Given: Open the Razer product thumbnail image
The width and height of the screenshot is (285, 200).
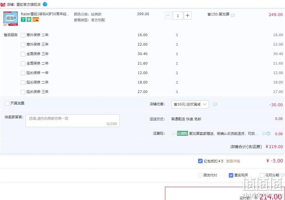Looking at the screenshot, I should [x=11, y=19].
